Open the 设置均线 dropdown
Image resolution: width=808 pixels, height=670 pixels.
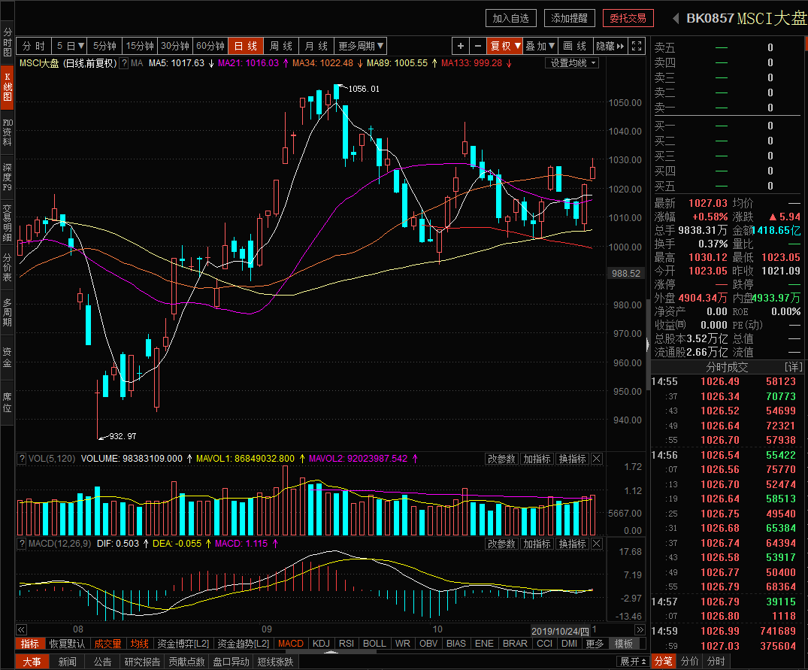[x=572, y=63]
